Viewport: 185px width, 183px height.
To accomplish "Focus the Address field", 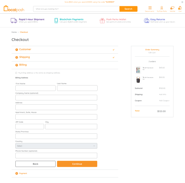I will click(56, 107).
